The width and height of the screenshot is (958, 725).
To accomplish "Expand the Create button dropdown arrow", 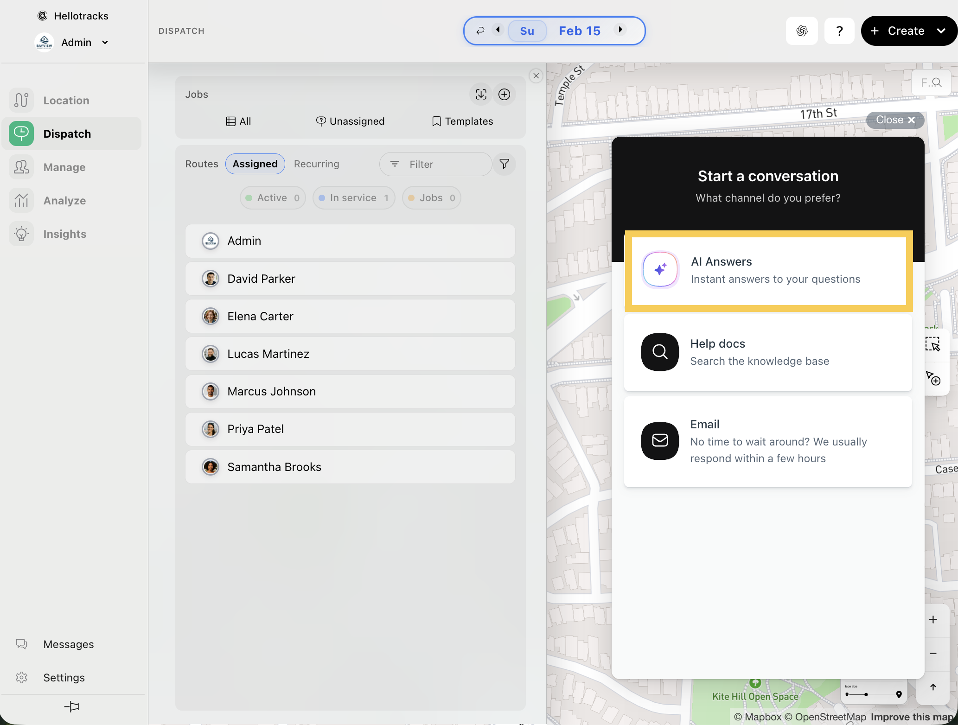I will pyautogui.click(x=941, y=31).
